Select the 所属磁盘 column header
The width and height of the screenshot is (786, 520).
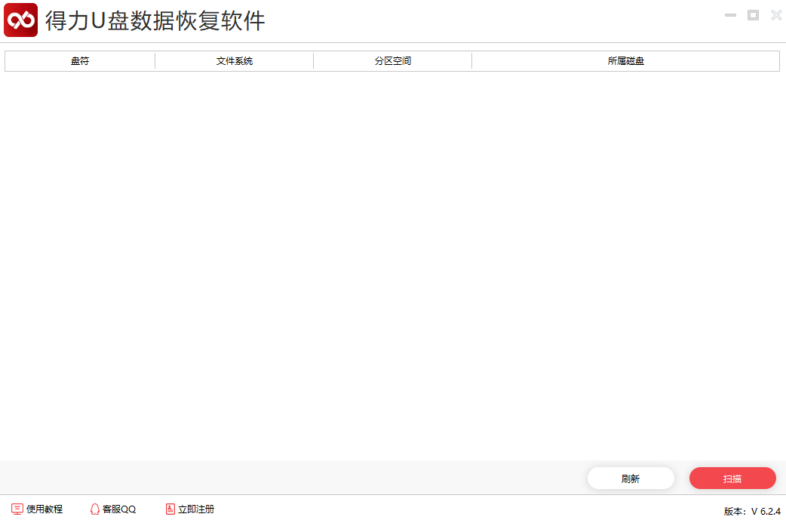pos(625,60)
